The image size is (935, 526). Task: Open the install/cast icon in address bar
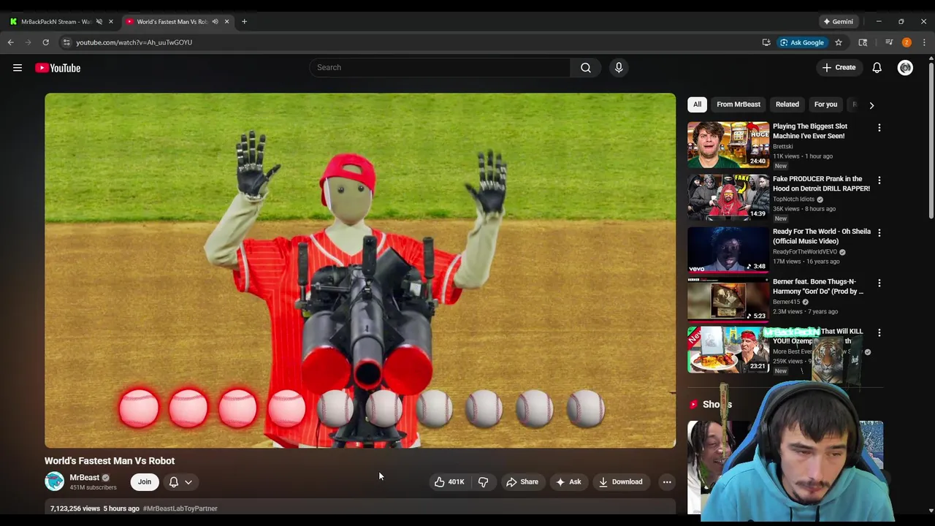coord(766,42)
